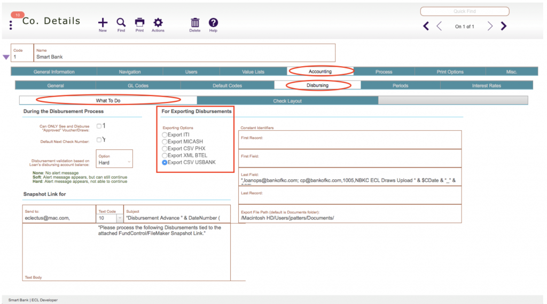The image size is (547, 304).
Task: Open the Find magnifier tool
Action: [121, 22]
